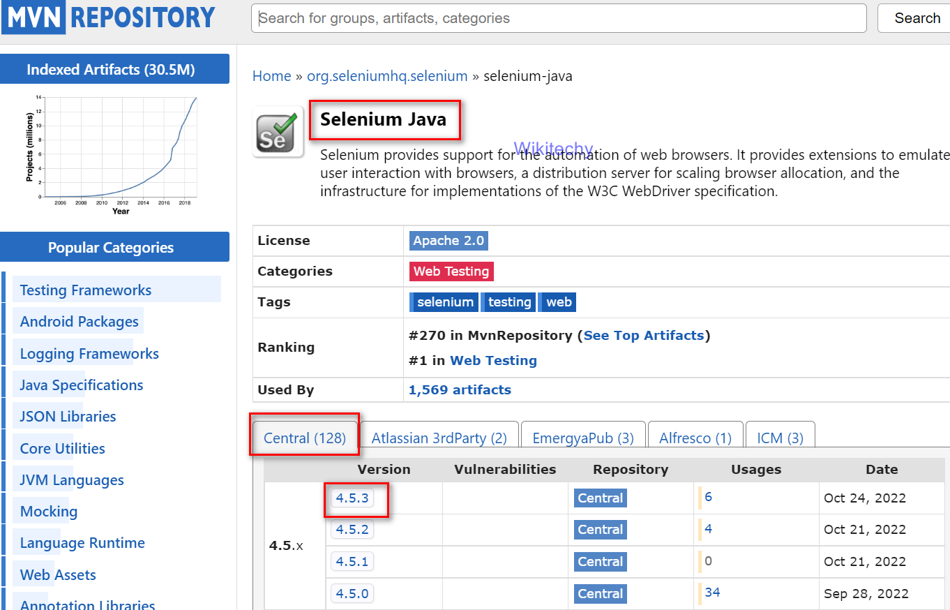Select the selenium tag
Screen dimensions: 950x610
(x=444, y=302)
